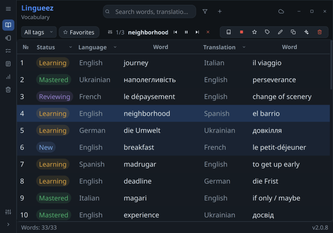This screenshot has width=333, height=233.
Task: Open the Vocabulary book icon in sidebar
Action: tap(8, 25)
